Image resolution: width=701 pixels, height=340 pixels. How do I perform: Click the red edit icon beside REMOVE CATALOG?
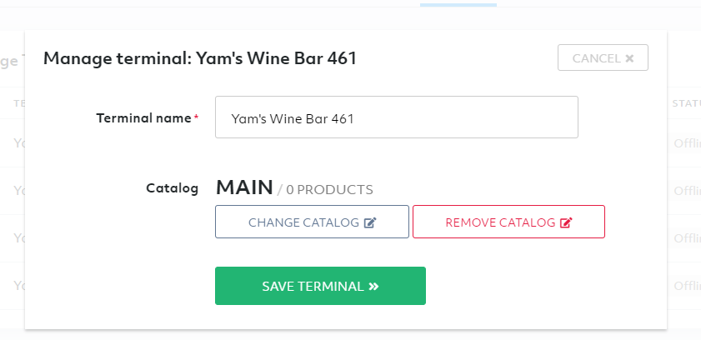coord(566,222)
